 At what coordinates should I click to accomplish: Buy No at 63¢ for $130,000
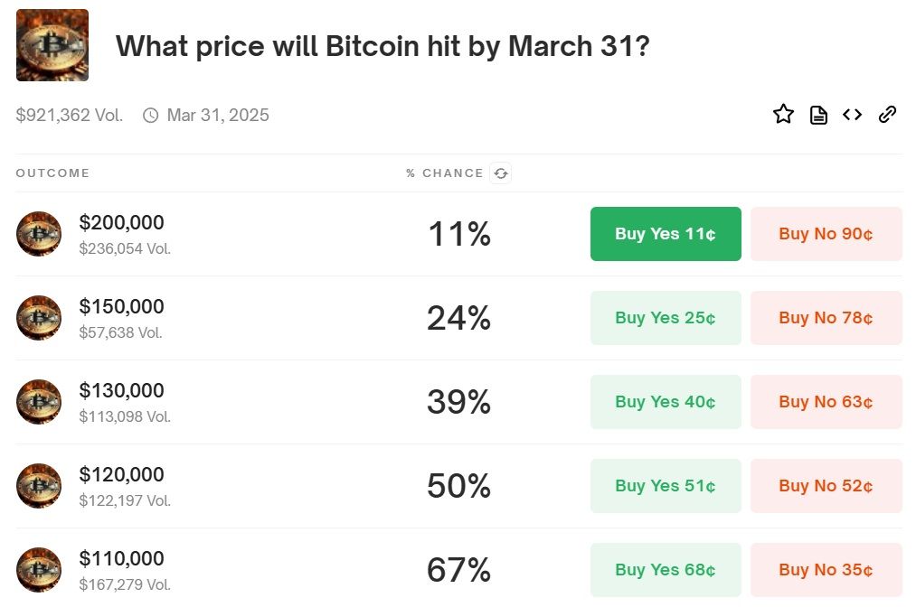(x=826, y=402)
